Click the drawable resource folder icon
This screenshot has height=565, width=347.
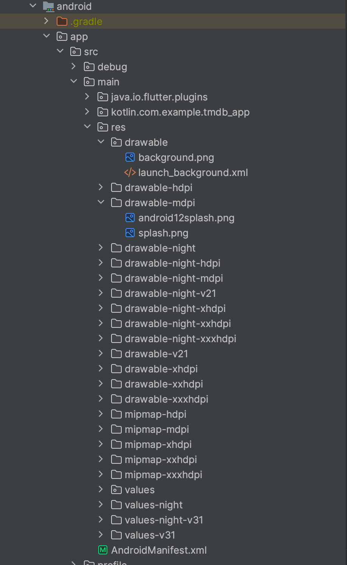click(116, 142)
